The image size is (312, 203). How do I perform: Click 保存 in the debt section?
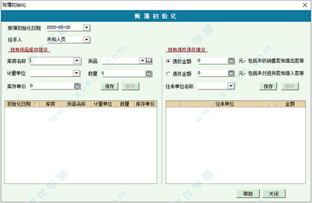(268, 86)
